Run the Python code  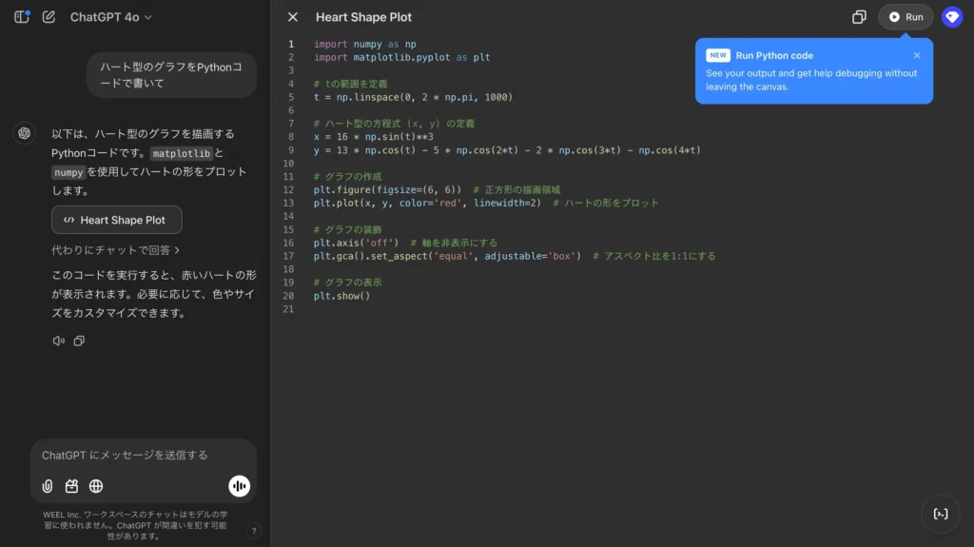(906, 17)
